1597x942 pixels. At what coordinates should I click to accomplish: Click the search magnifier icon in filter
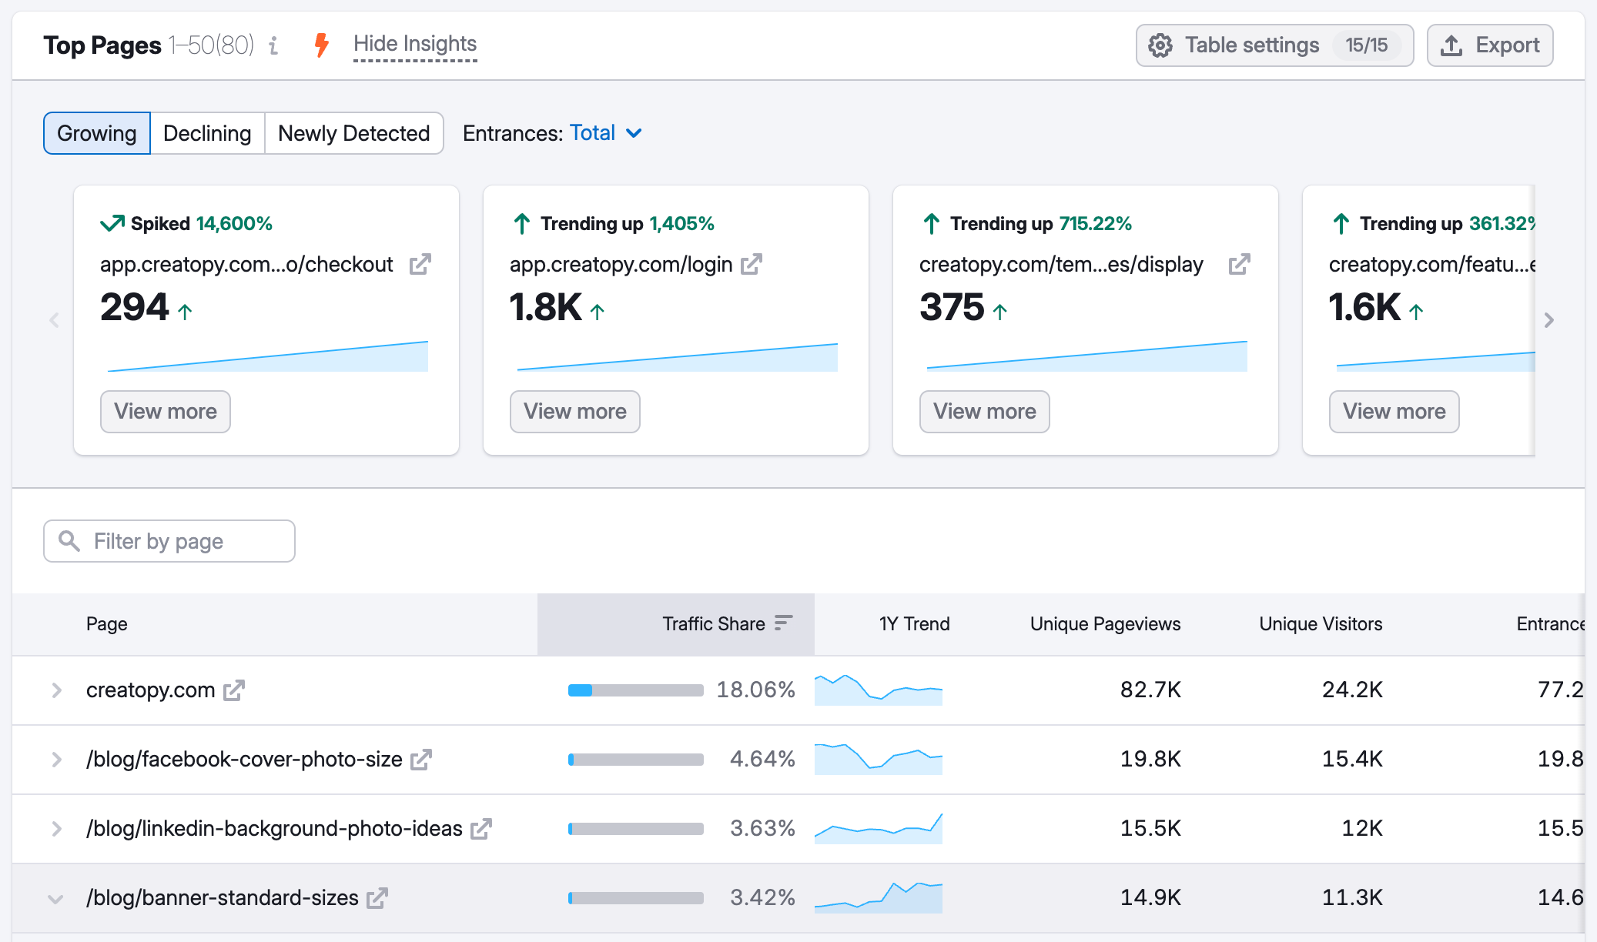pyautogui.click(x=69, y=541)
